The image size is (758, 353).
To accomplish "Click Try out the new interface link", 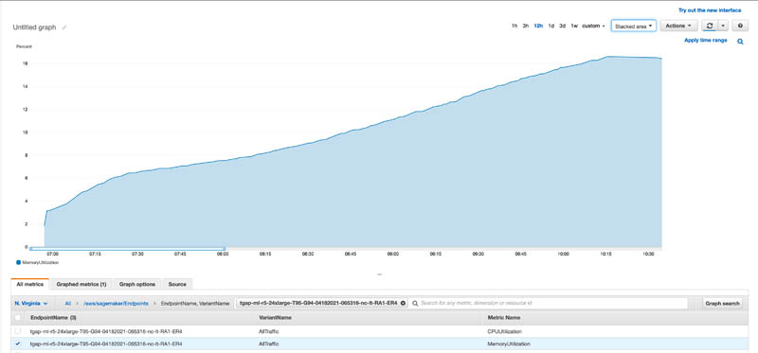I will (709, 10).
